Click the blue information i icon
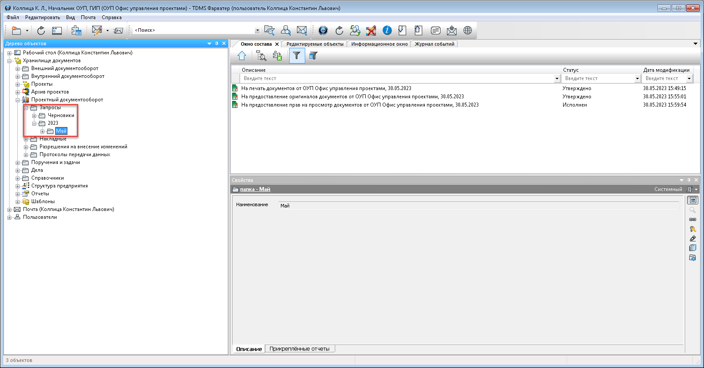Viewport: 704px width, 368px height. pyautogui.click(x=387, y=30)
